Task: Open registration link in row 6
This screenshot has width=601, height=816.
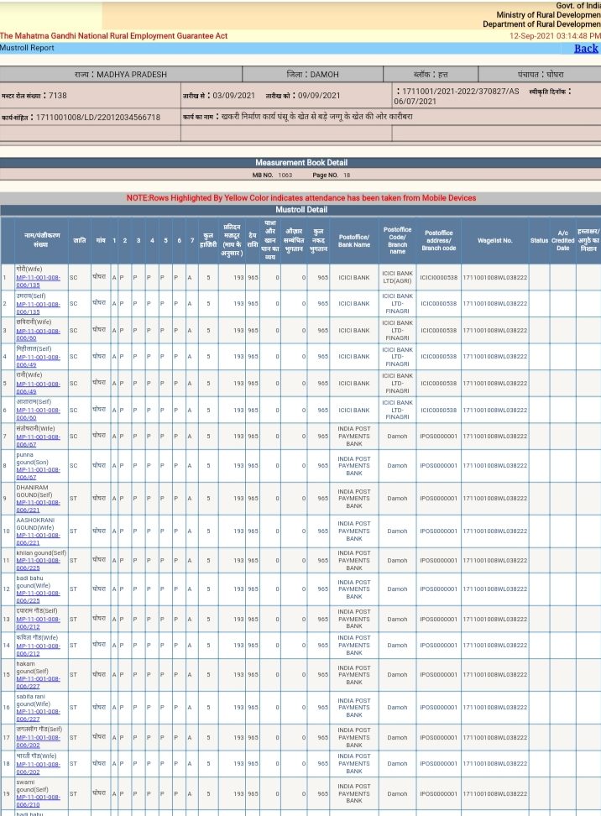Action: click(38, 414)
